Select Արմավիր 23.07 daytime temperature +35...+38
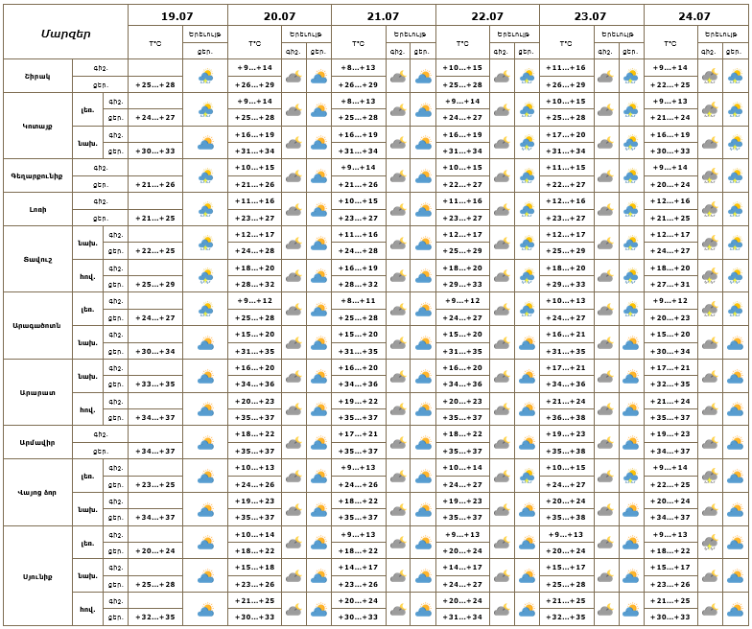 566,451
